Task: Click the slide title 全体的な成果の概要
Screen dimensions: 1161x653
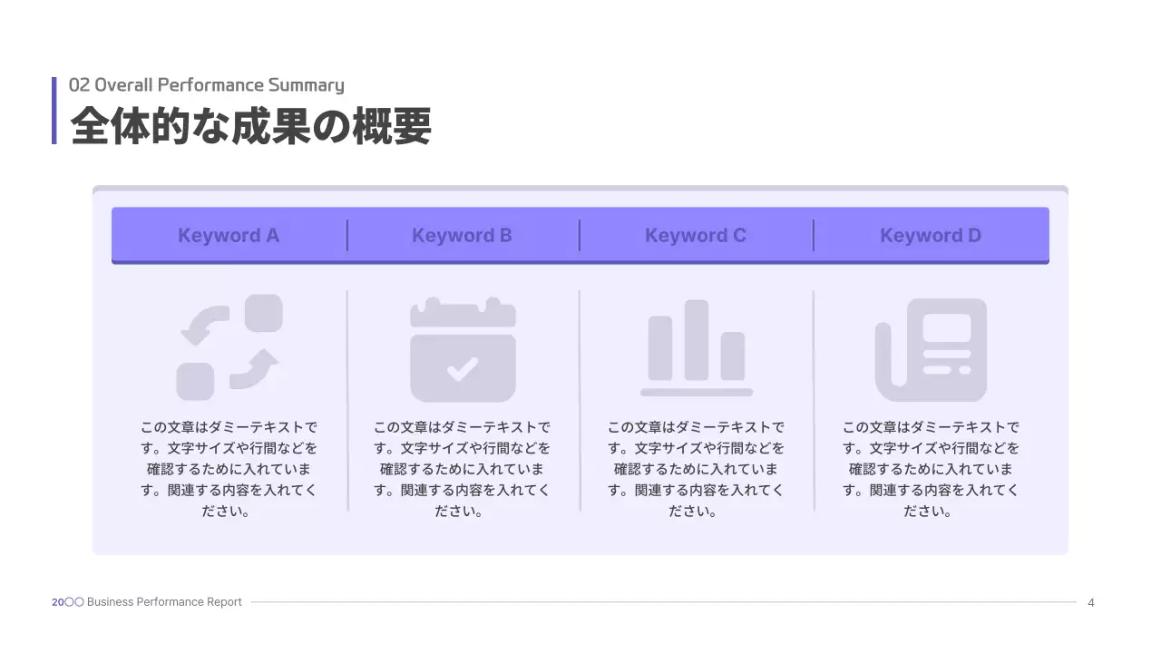Action: (x=250, y=126)
